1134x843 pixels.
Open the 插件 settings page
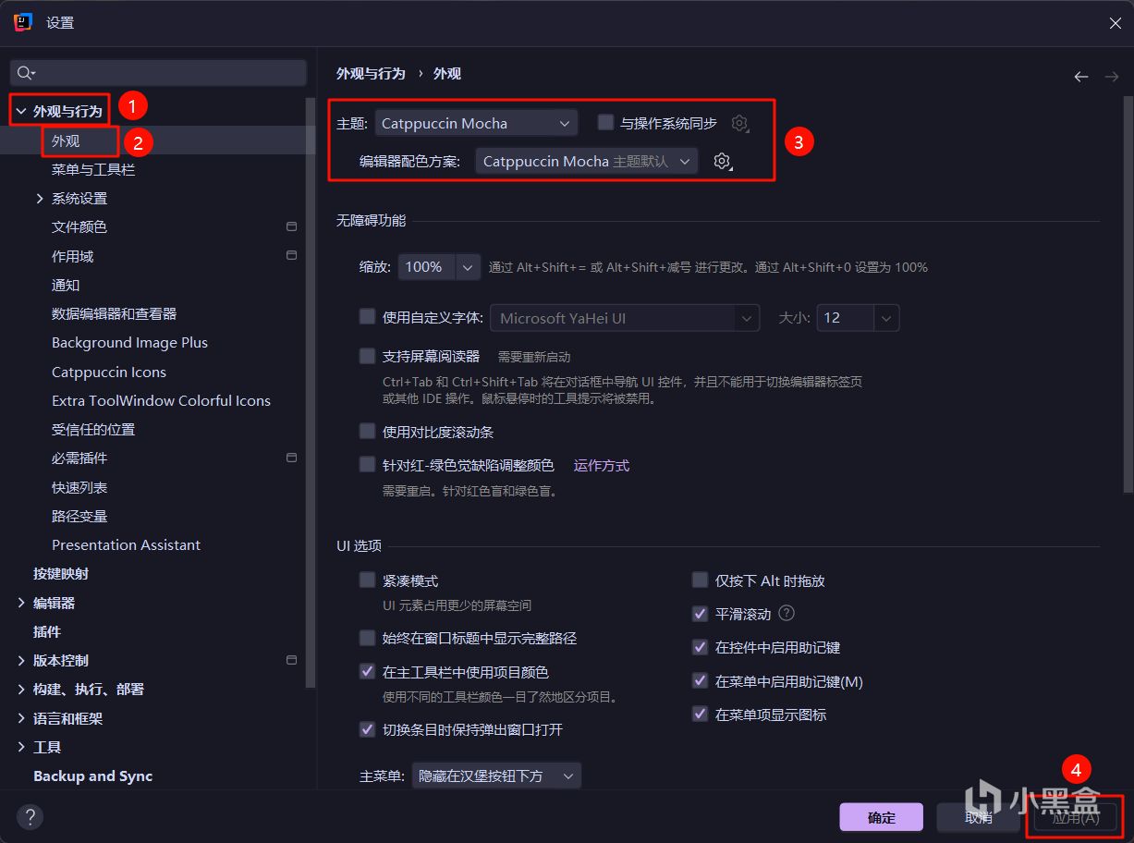tap(47, 631)
